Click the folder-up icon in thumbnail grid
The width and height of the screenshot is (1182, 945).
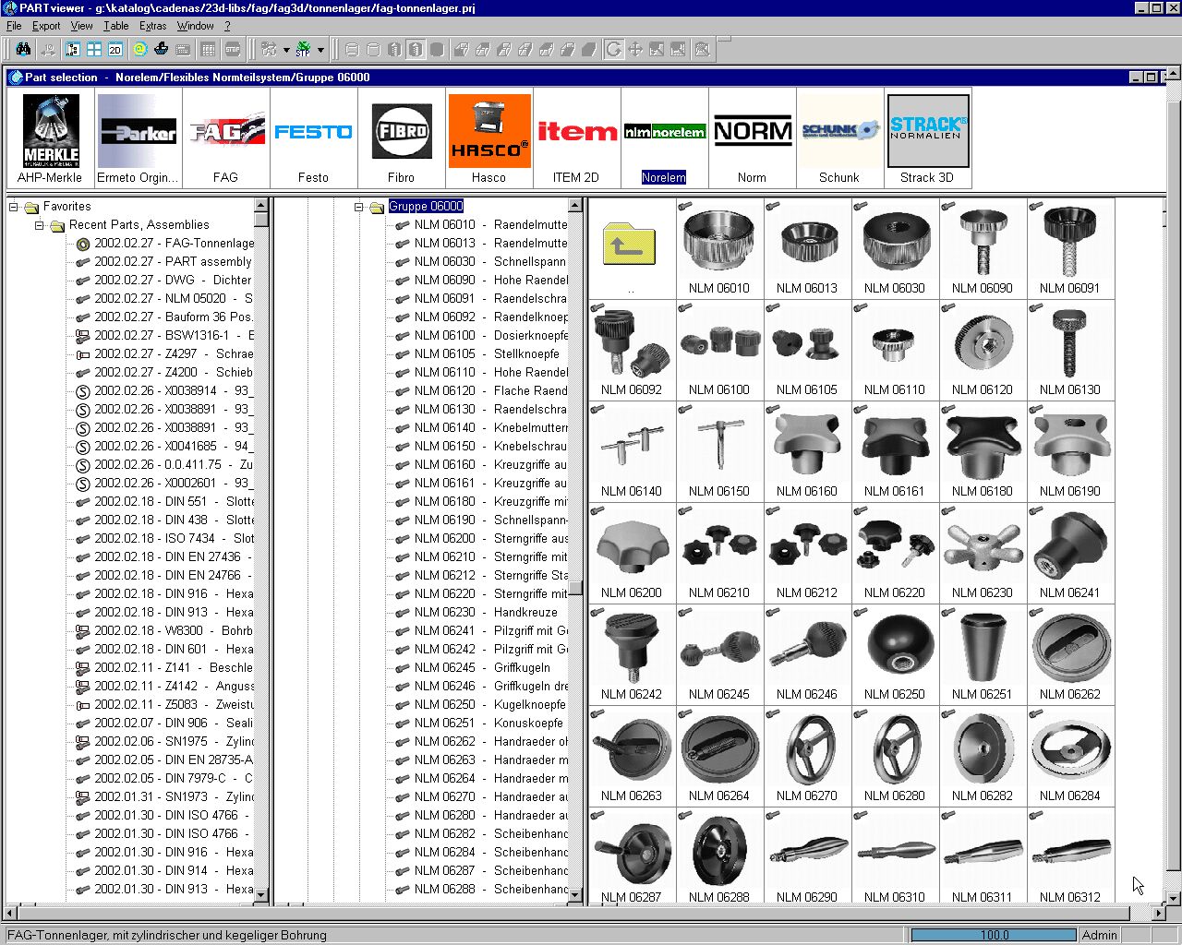click(630, 245)
